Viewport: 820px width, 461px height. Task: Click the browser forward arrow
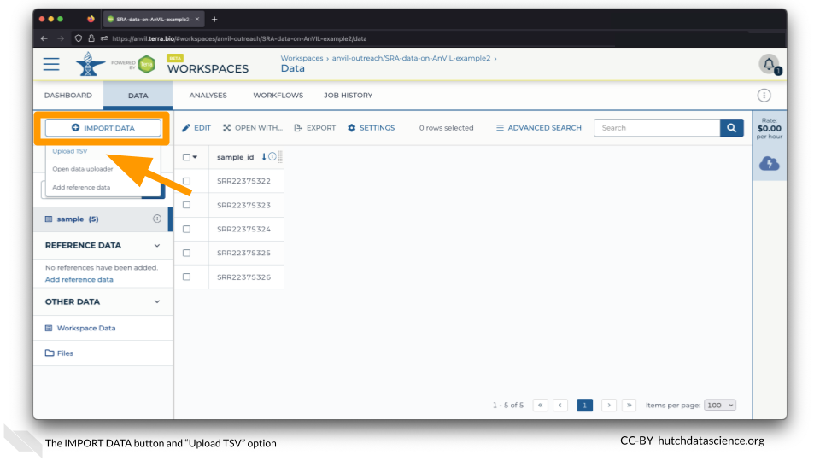click(x=61, y=38)
